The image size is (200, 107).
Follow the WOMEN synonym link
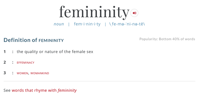22,73
